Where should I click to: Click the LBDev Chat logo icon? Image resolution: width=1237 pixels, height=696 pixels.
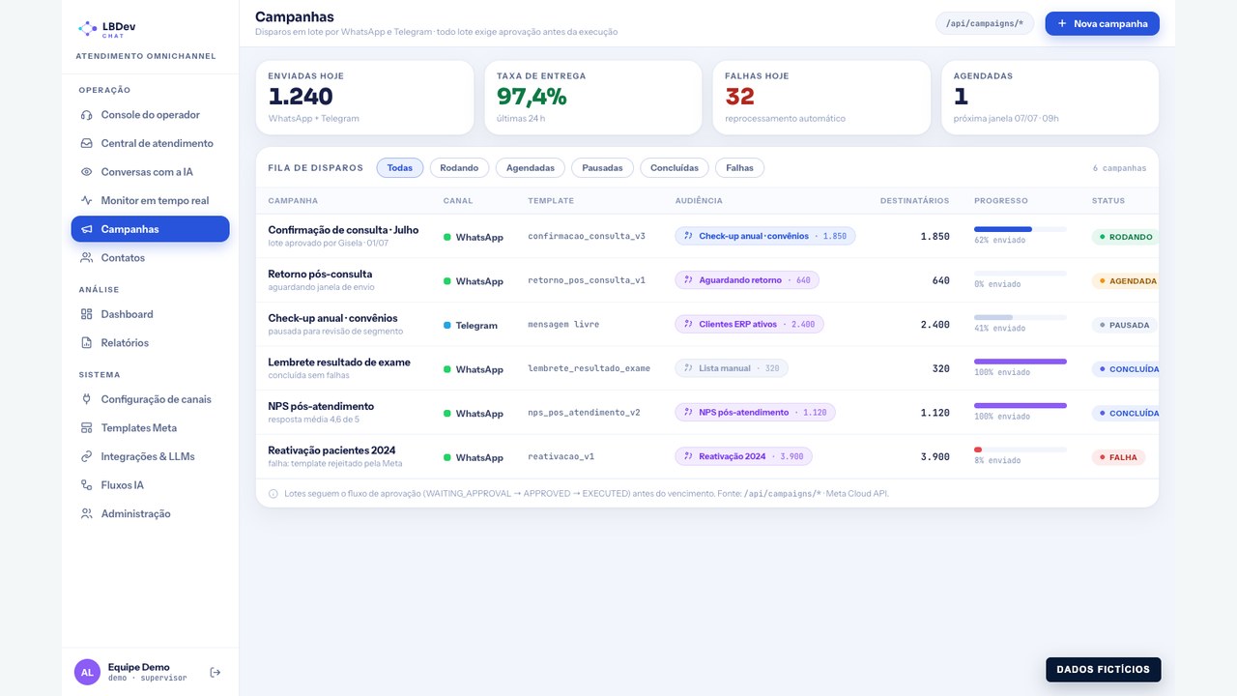point(87,29)
